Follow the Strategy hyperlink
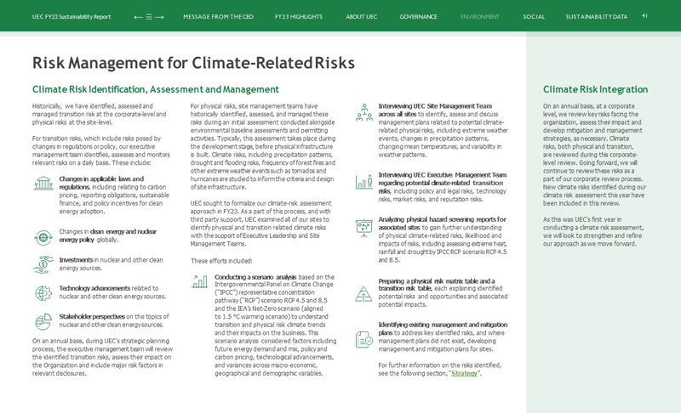Image resolution: width=681 pixels, height=413 pixels. coord(464,373)
